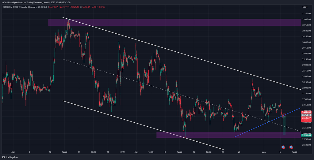Select the lower purple support zone rectangle

[x=228, y=135]
